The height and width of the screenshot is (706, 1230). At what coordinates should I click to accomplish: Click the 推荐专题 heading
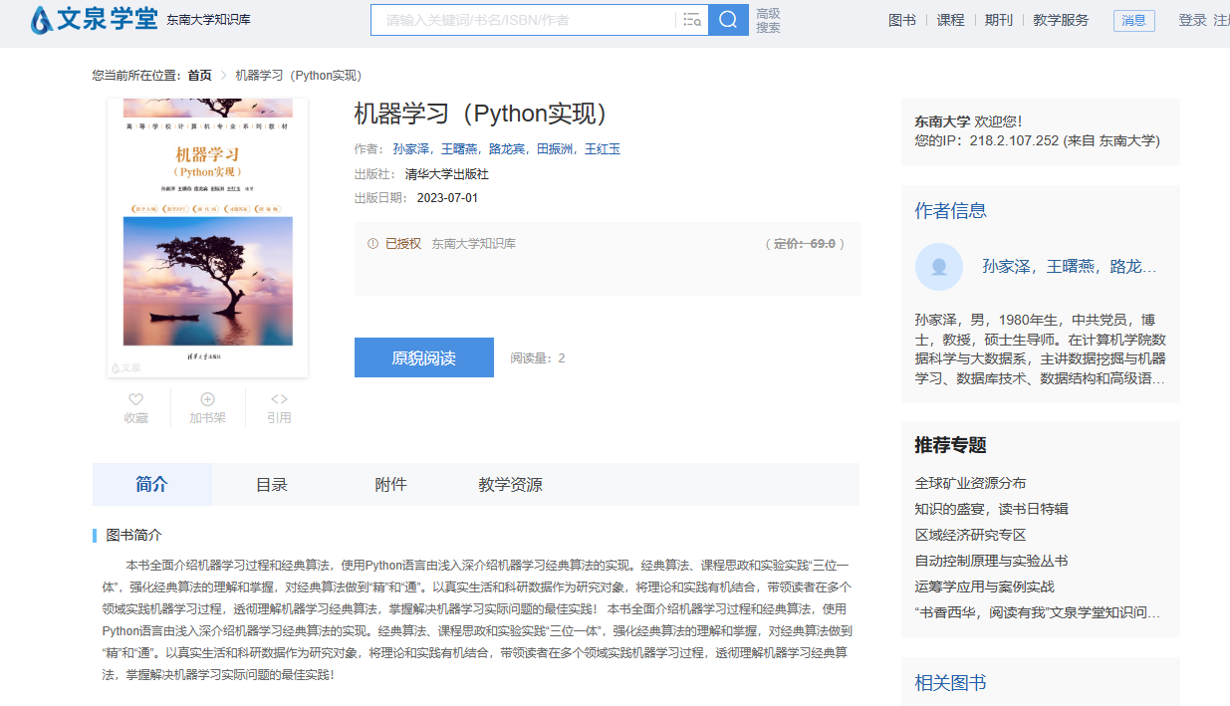pyautogui.click(x=950, y=445)
